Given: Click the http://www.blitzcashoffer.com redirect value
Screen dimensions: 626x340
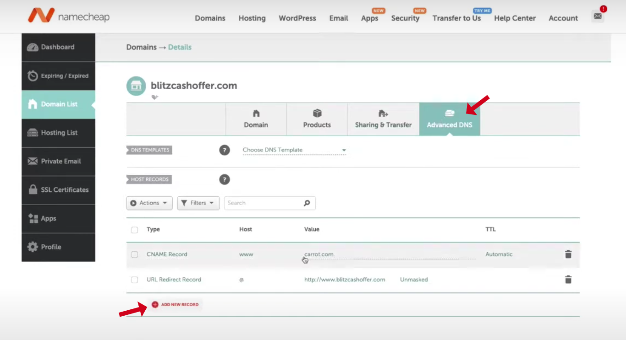Looking at the screenshot, I should (x=345, y=280).
